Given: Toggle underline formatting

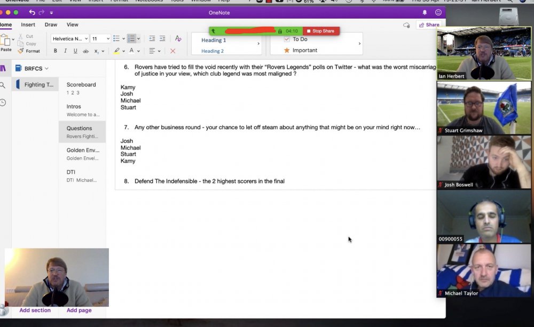Looking at the screenshot, I should [75, 51].
